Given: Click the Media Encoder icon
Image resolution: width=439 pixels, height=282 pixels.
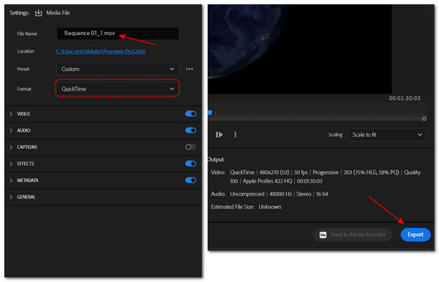Looking at the screenshot, I should pyautogui.click(x=323, y=235).
